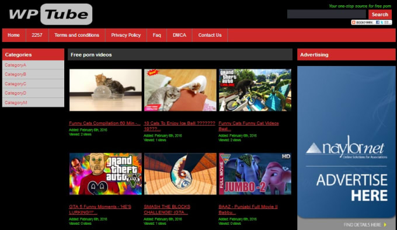
Task: Click the naylornet Advertise Here banner
Action: tap(346, 148)
